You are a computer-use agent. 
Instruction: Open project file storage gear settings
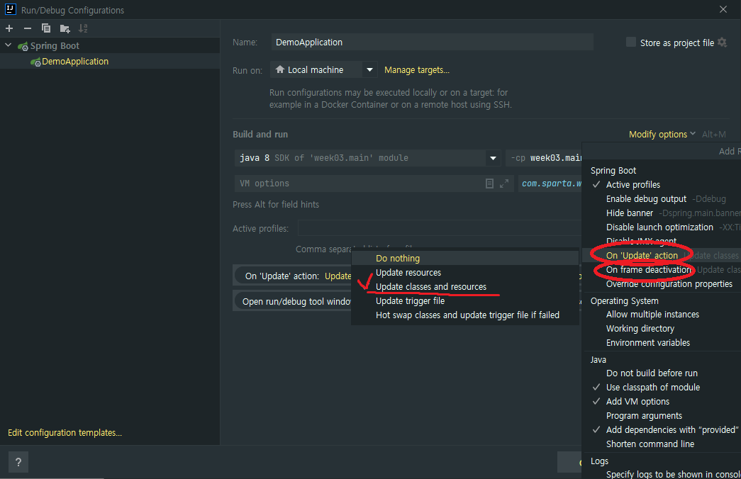coord(722,42)
